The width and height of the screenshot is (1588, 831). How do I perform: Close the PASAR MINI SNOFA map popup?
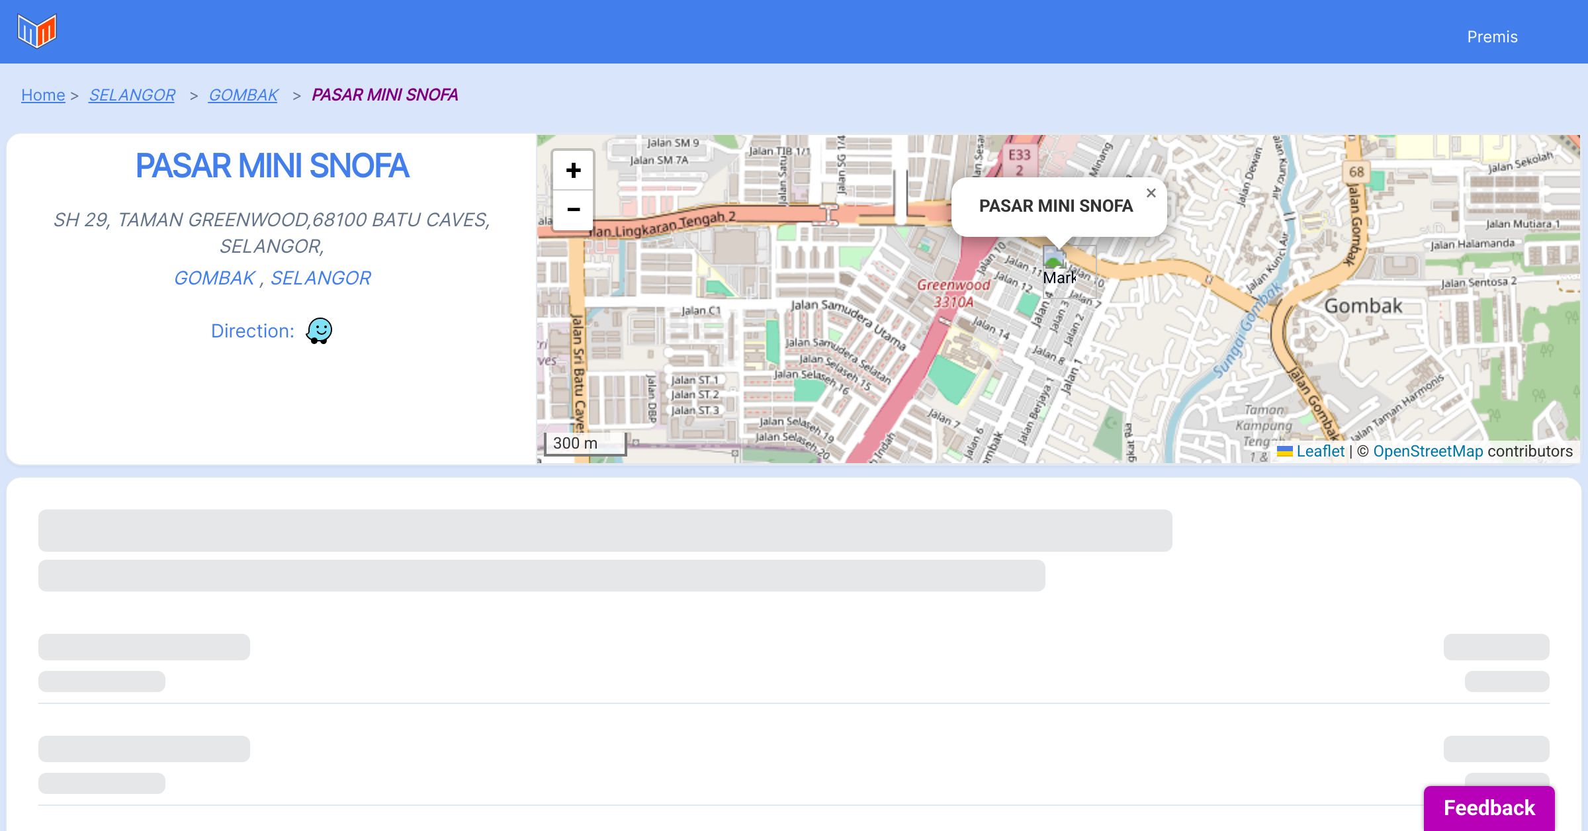pyautogui.click(x=1151, y=193)
